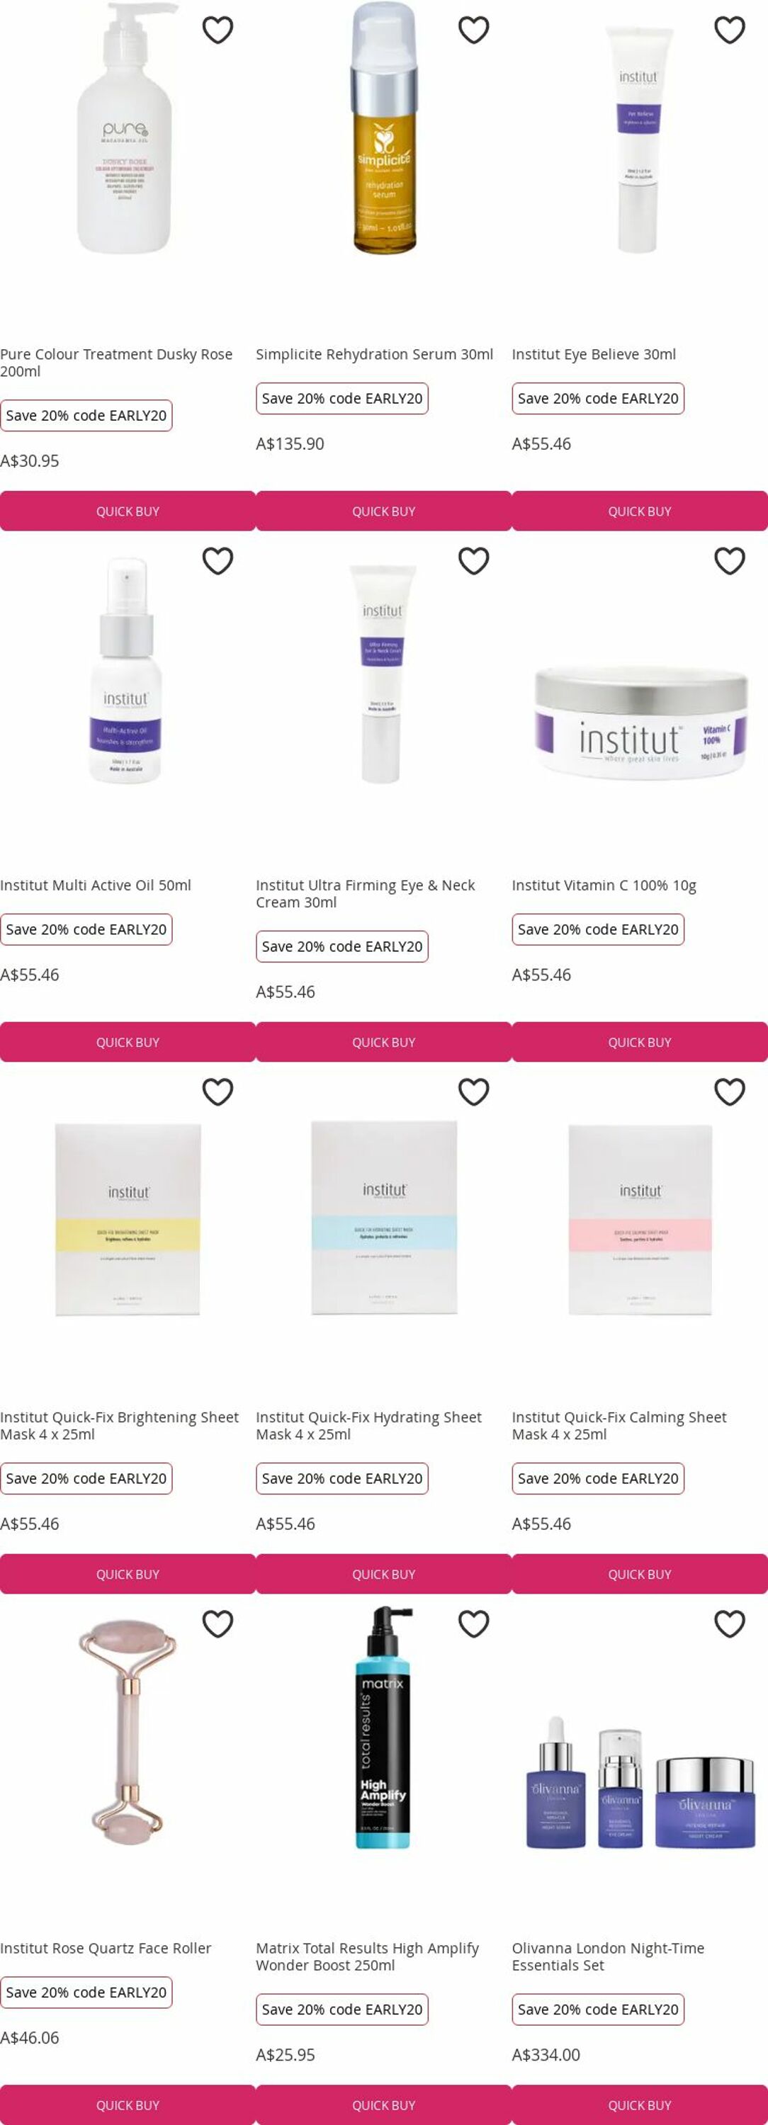Save Institut Vitamin C 100% to wishlist

729,561
